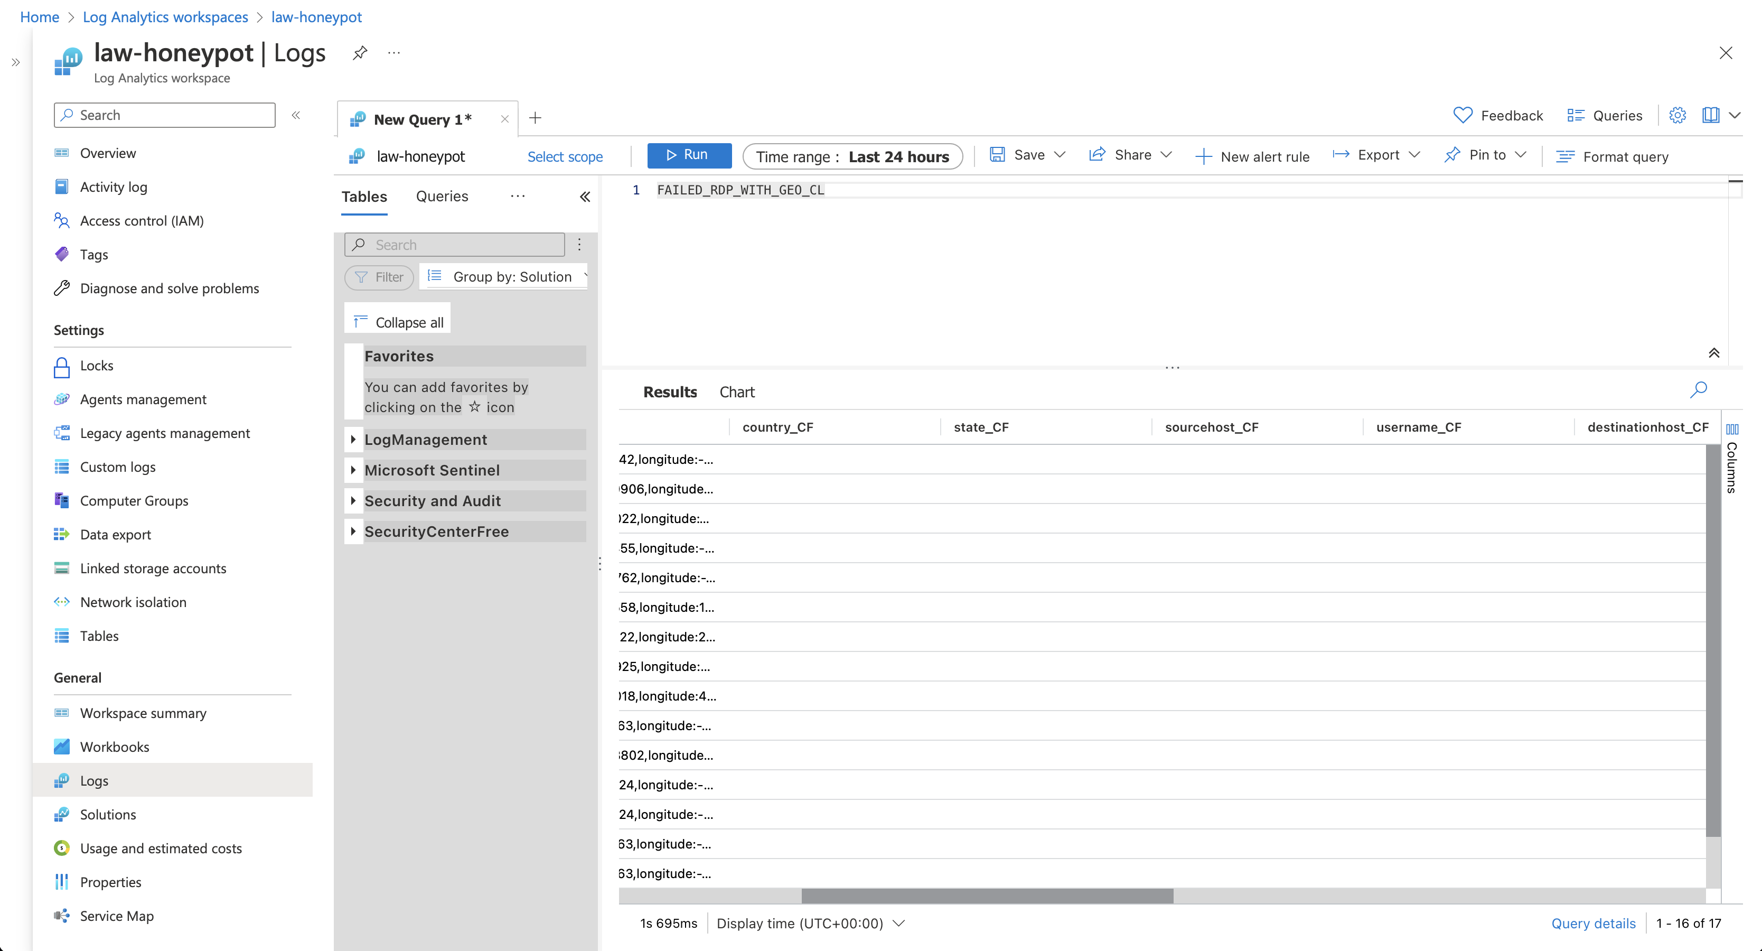Open more tabs ellipsis in side pane
1762x951 pixels.
tap(518, 197)
